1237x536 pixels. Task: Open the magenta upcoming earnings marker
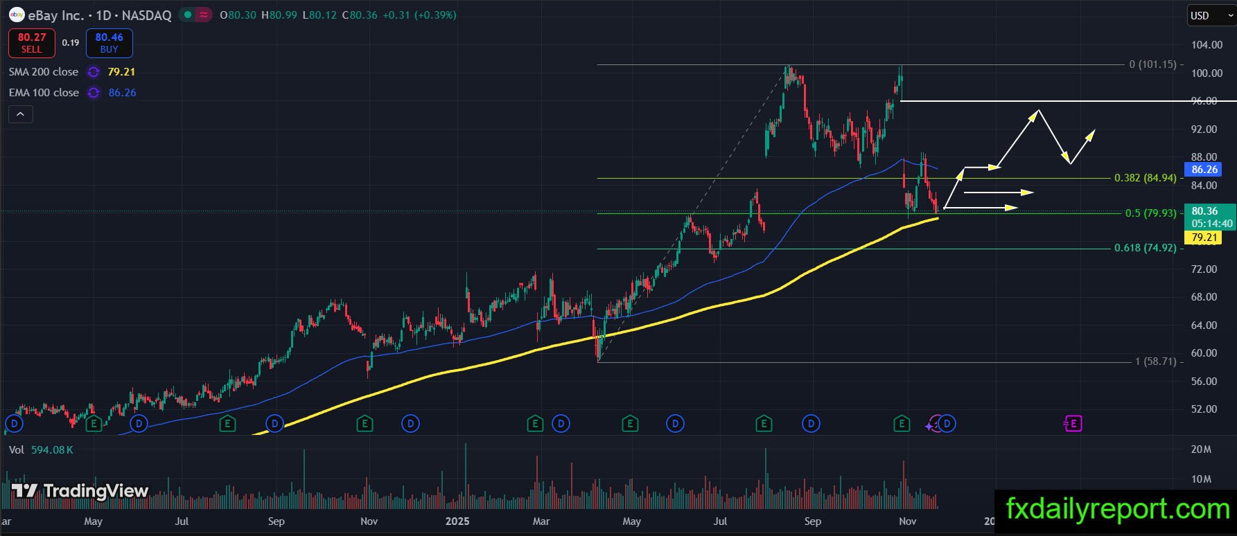(1073, 423)
